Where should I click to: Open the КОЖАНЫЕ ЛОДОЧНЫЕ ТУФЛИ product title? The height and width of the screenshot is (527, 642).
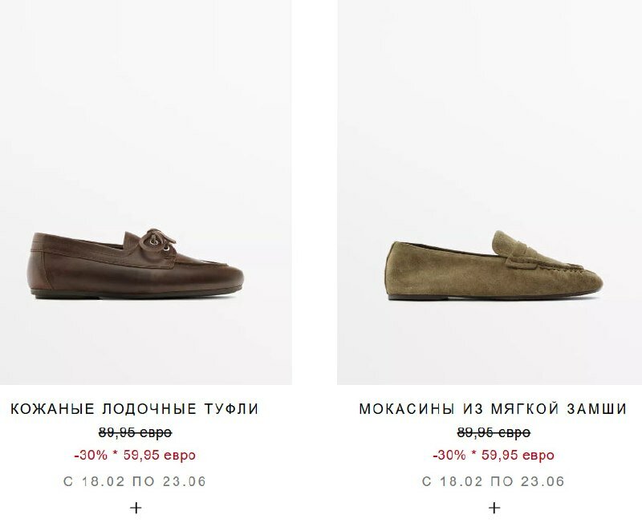135,409
